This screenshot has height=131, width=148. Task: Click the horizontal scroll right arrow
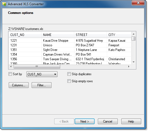point(129,66)
